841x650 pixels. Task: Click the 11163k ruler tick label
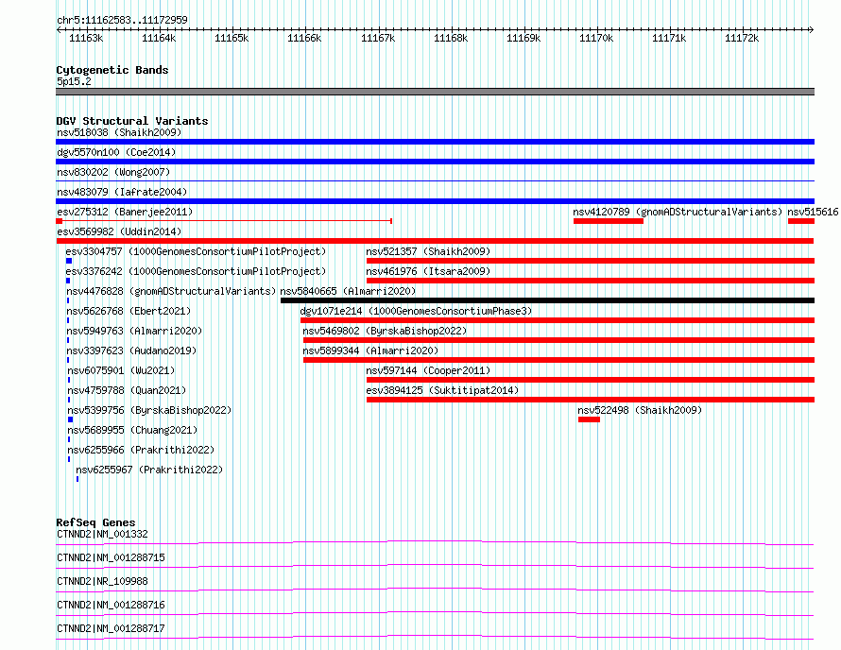[x=86, y=38]
